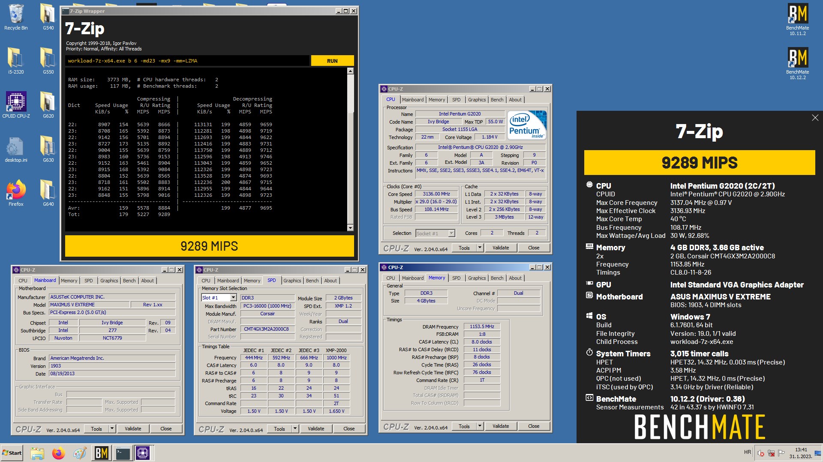Image resolution: width=823 pixels, height=462 pixels.
Task: Select Memory tab in Mainboard window
Action: (x=69, y=281)
